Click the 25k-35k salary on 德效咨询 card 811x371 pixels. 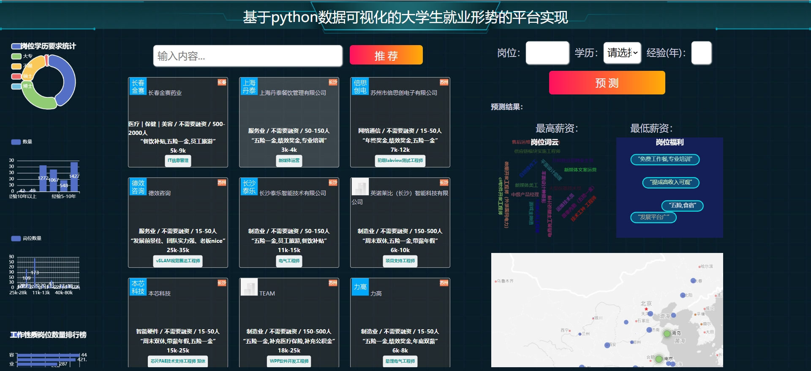click(x=178, y=250)
